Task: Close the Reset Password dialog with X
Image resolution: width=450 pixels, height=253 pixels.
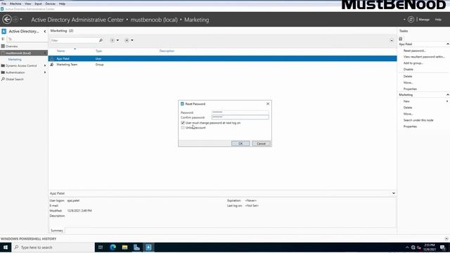Action: pyautogui.click(x=268, y=104)
